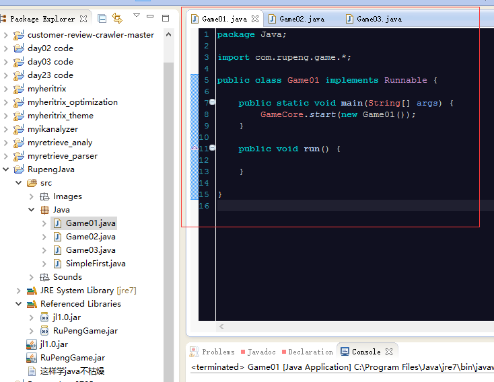The image size is (494, 382).
Task: Select Game01.java in the tree
Action: (x=90, y=223)
